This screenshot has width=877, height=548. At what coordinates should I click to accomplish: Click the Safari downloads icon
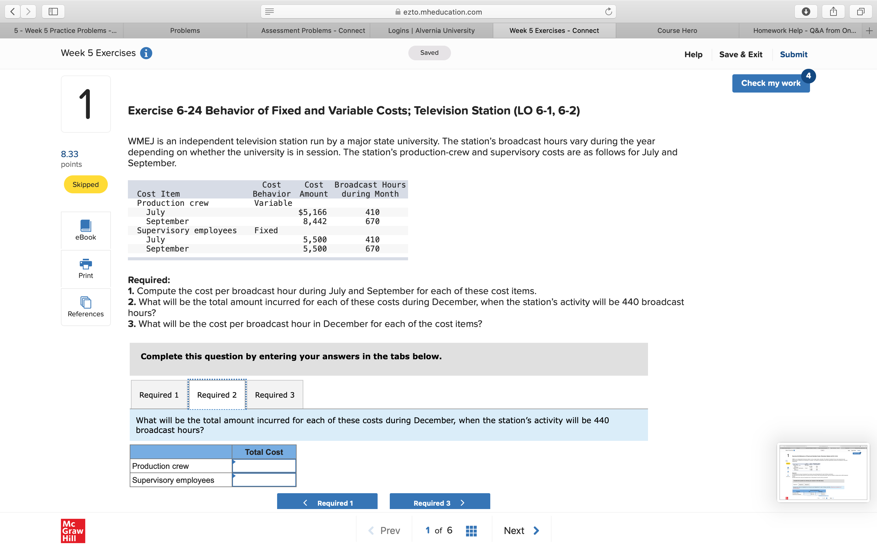tap(806, 12)
